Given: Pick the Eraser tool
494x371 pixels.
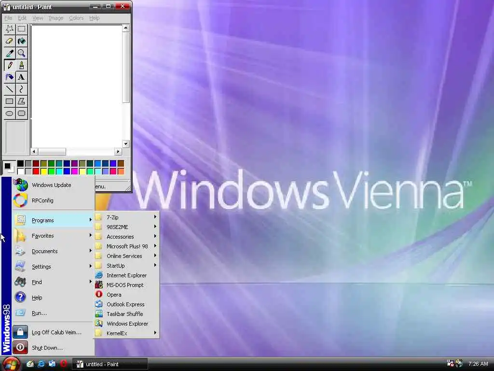Looking at the screenshot, I should pos(10,42).
